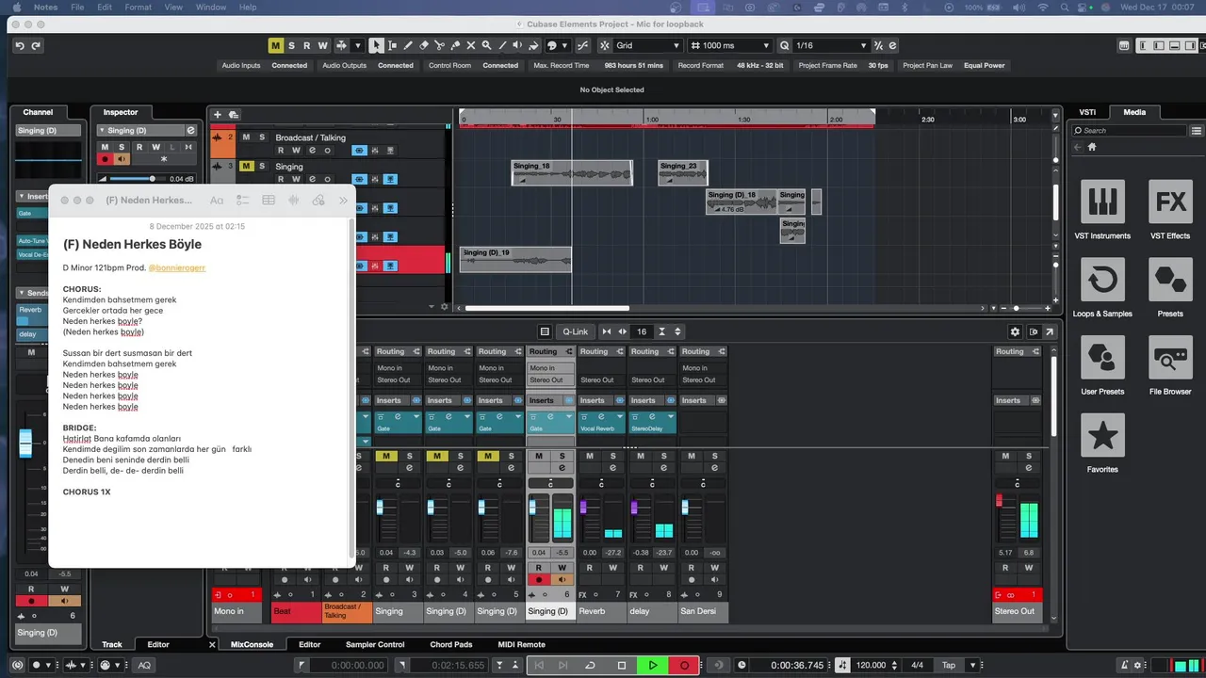
Task: Toggle record enable on Singing (D) mixer channel
Action: click(539, 580)
